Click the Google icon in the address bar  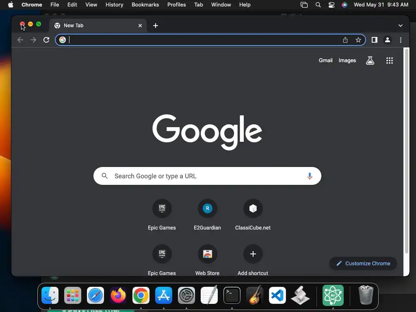click(62, 40)
